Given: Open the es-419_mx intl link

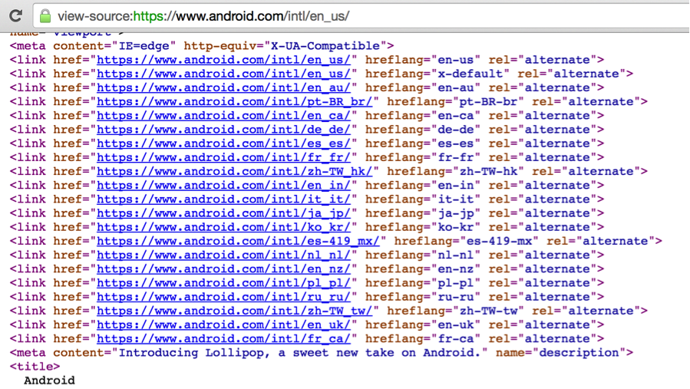Looking at the screenshot, I should [x=238, y=241].
